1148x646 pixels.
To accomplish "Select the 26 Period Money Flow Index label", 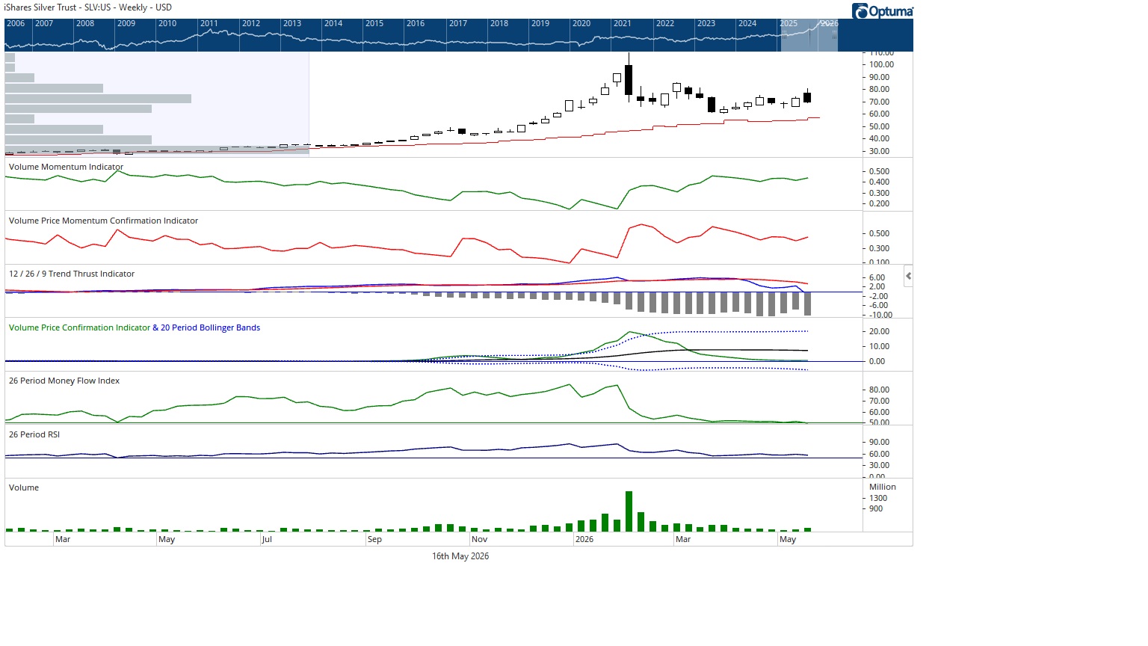I will tap(64, 381).
